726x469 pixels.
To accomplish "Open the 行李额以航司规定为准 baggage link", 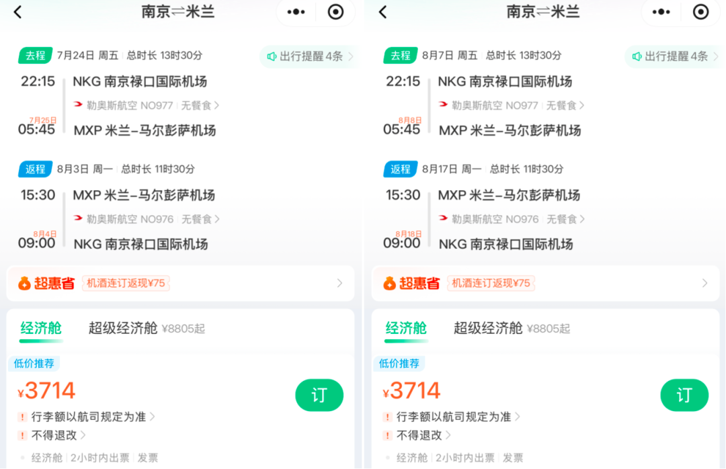I will [x=87, y=417].
